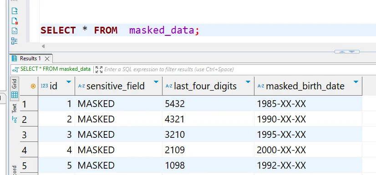Open the SQL script icon in the filter bar
376x175 pixels.
click(x=16, y=69)
